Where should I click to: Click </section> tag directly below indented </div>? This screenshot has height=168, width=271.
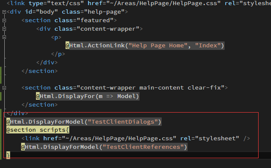(x=39, y=71)
